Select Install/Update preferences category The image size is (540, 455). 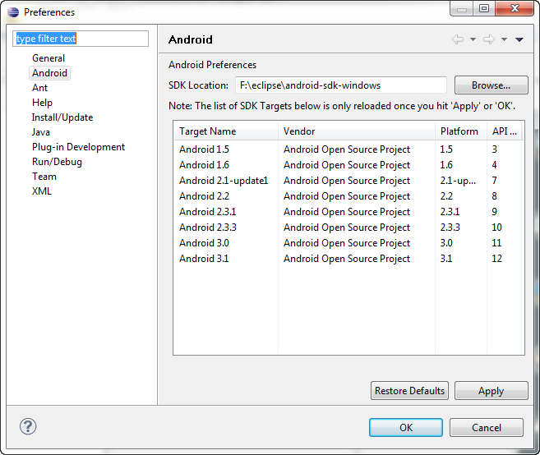[62, 117]
